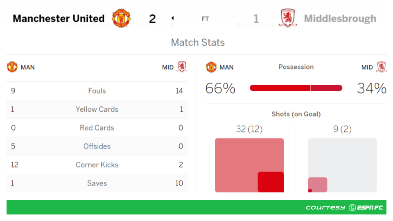Image resolution: width=393 pixels, height=221 pixels.
Task: Click the MID crest in the Possession panel
Action: click(382, 67)
